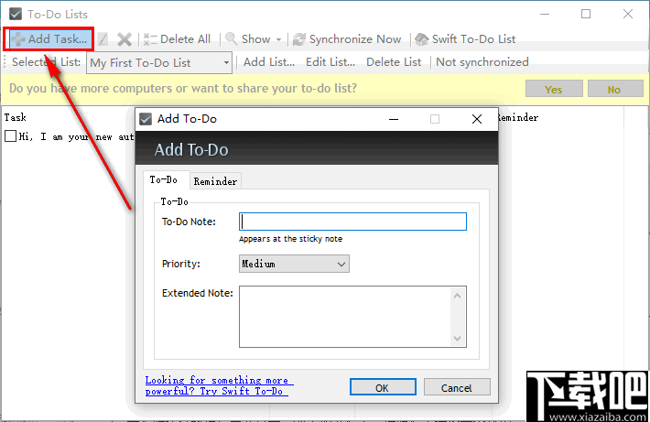Viewport: 650px width, 422px height.
Task: Click Synchronize Now in the toolbar
Action: 347,39
